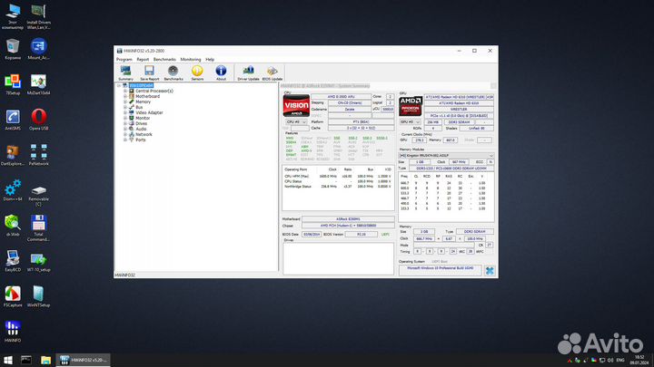
Task: Click the Operating System field Windows 10
Action: (x=440, y=268)
